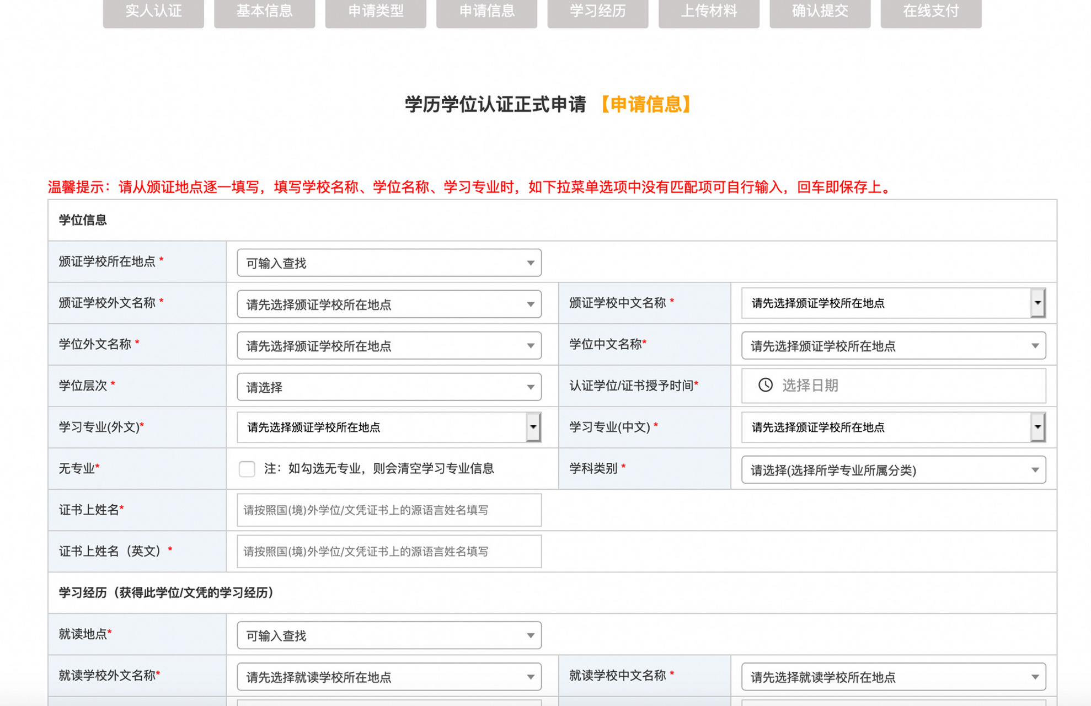1091x706 pixels.
Task: Click the red 温馨提示 notice text
Action: pyautogui.click(x=470, y=187)
